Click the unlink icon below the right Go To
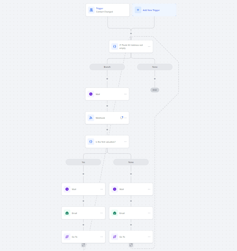 point(131,245)
